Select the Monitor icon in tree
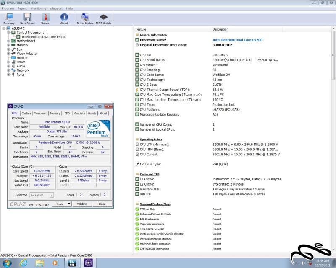The width and height of the screenshot is (336, 268). 13,58
